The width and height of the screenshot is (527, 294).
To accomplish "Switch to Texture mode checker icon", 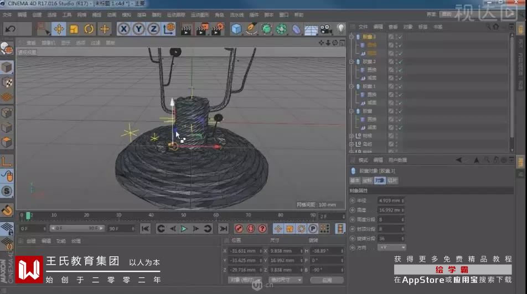I will click(x=7, y=82).
